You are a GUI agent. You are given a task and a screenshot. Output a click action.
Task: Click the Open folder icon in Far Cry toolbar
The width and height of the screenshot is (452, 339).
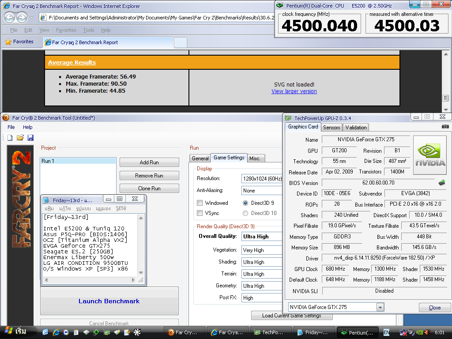tap(20, 138)
